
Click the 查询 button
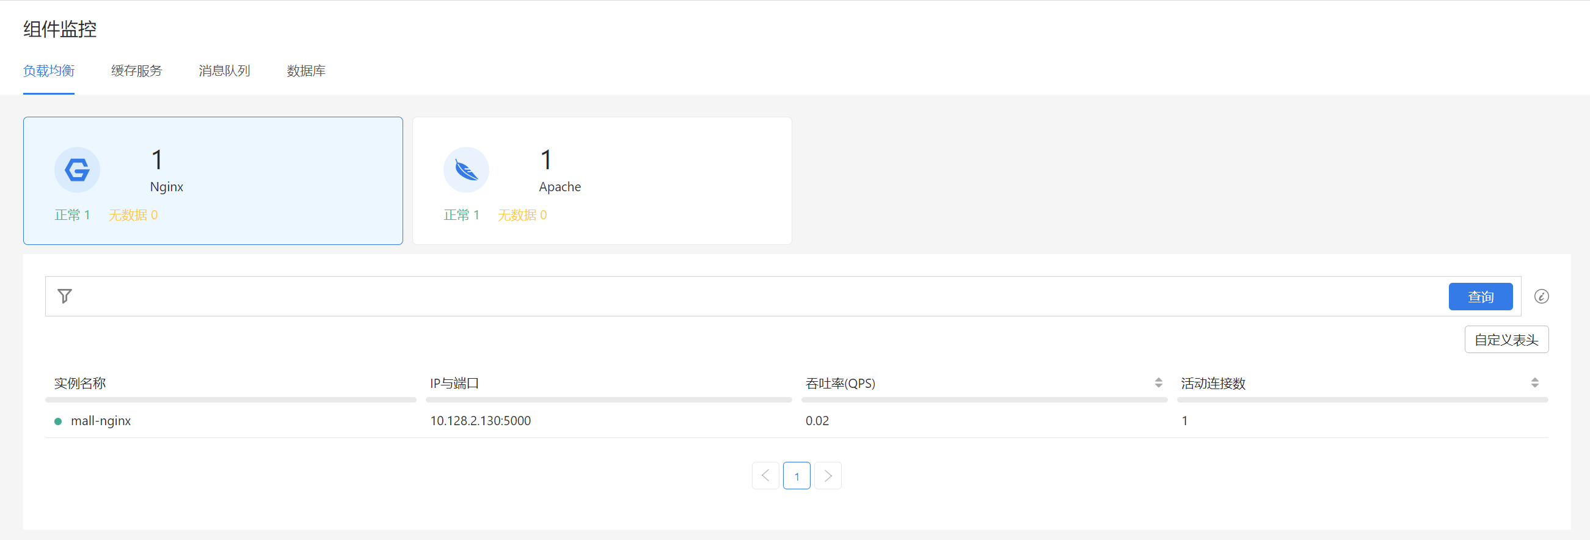pos(1480,296)
